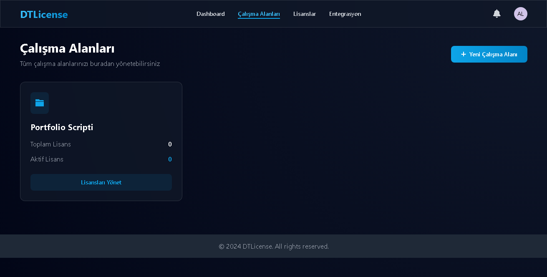This screenshot has height=277, width=547.
Task: Click the AL user avatar
Action: (520, 14)
